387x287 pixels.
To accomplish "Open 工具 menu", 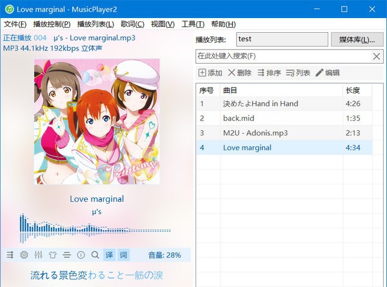I will [x=193, y=24].
